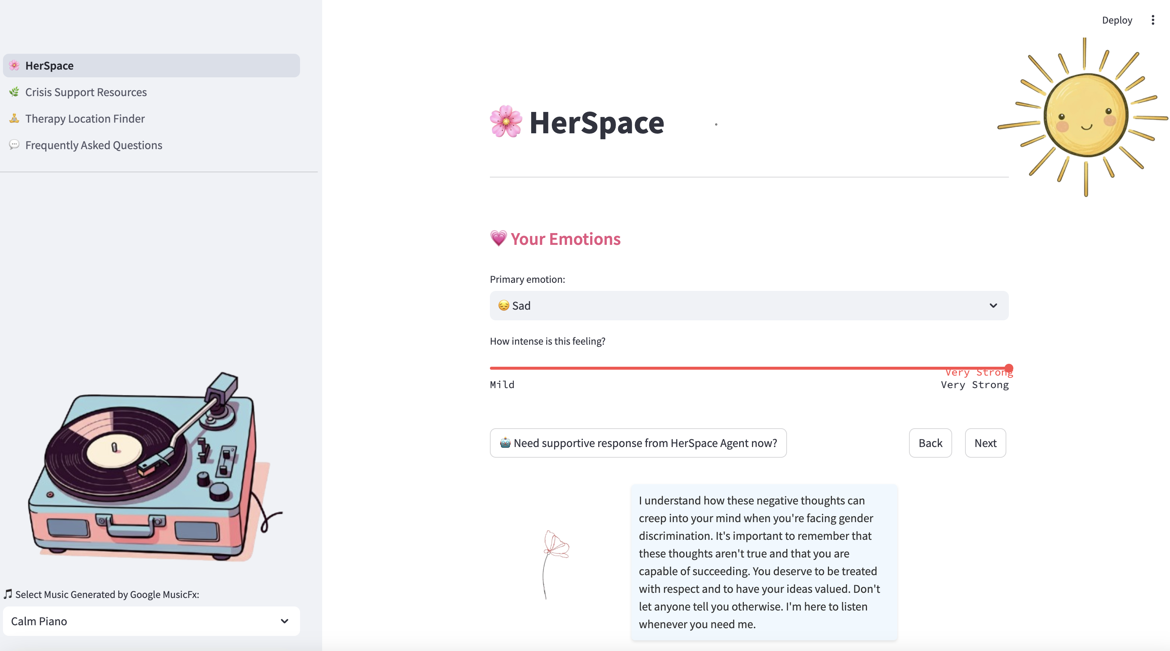The height and width of the screenshot is (651, 1170).
Task: Click the flower icon beside the HerSpace sidebar item
Action: click(14, 65)
